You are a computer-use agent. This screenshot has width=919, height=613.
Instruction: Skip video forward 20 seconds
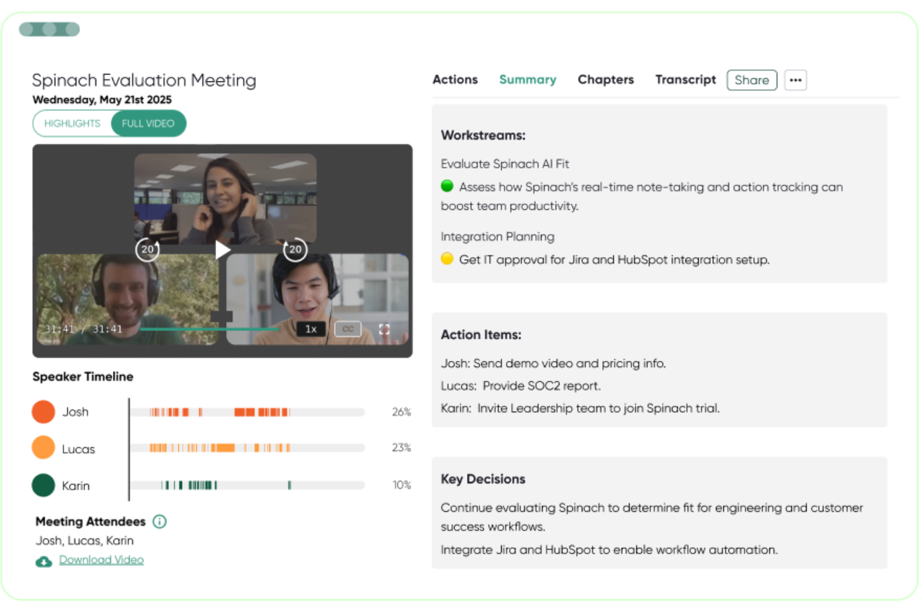(295, 250)
